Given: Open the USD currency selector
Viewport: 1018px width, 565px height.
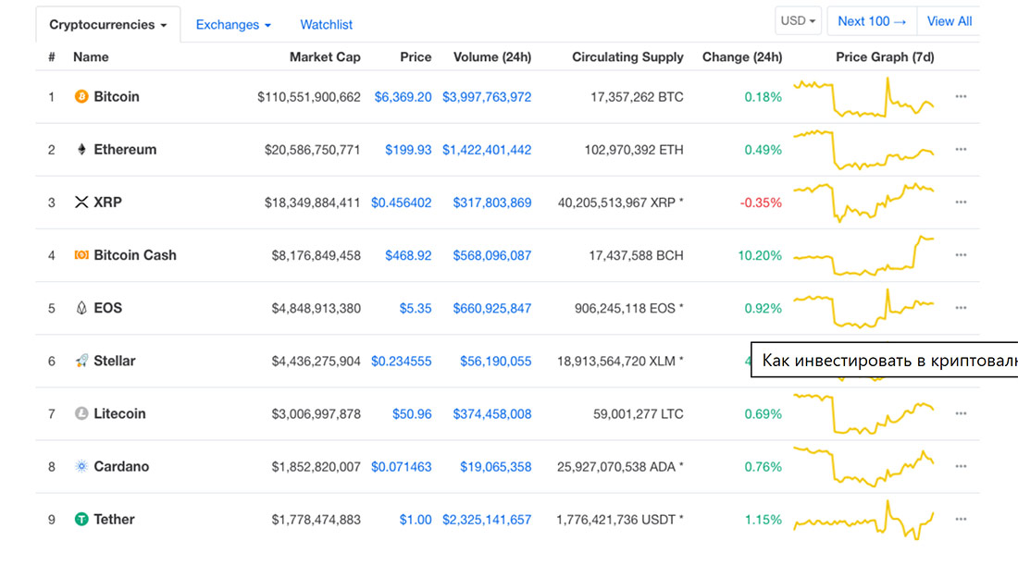Looking at the screenshot, I should [798, 19].
